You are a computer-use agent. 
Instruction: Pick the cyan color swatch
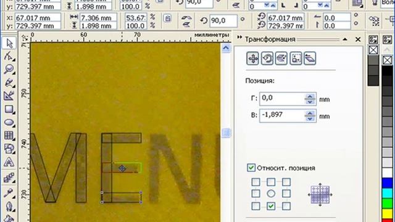point(387,193)
